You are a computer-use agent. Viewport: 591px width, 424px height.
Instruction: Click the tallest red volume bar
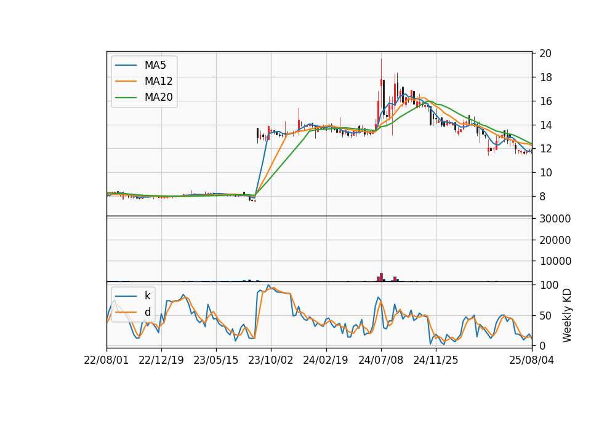point(382,277)
